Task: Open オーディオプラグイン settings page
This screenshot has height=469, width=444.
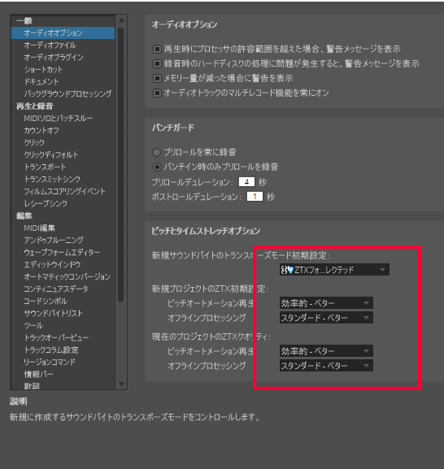Action: (54, 57)
